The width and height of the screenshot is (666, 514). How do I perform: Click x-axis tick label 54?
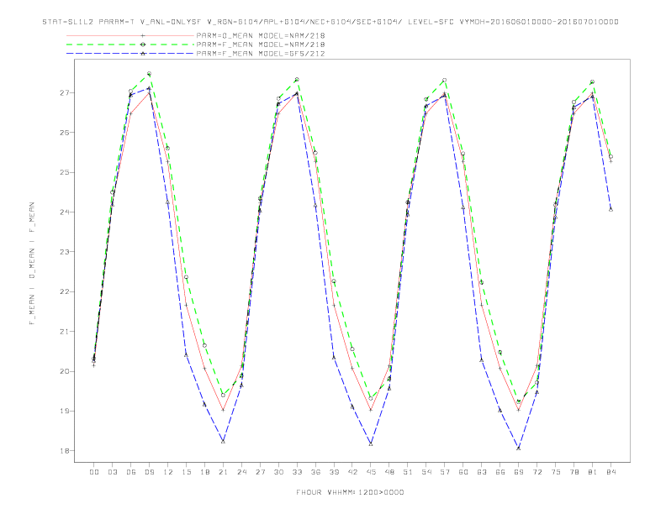(x=426, y=472)
